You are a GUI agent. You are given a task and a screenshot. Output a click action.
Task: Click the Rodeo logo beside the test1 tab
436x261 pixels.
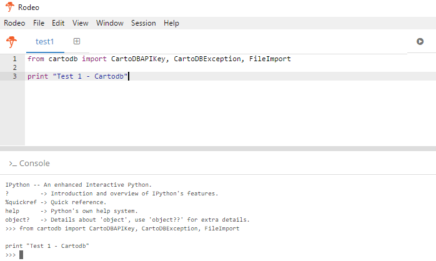11,42
